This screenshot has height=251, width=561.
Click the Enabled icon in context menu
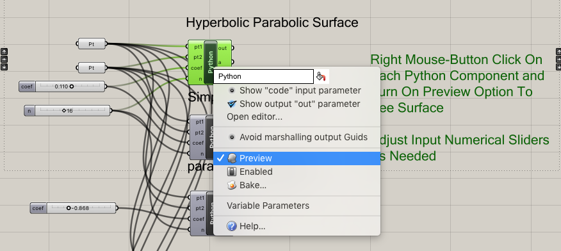point(232,172)
